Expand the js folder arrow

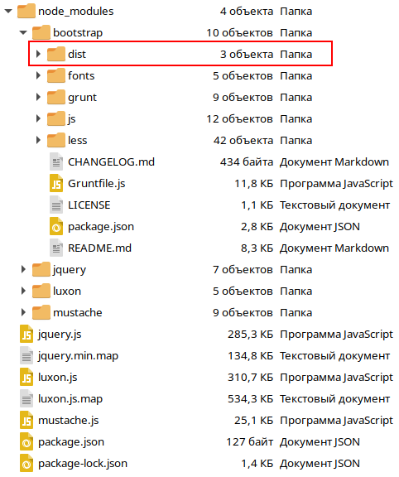tap(38, 118)
